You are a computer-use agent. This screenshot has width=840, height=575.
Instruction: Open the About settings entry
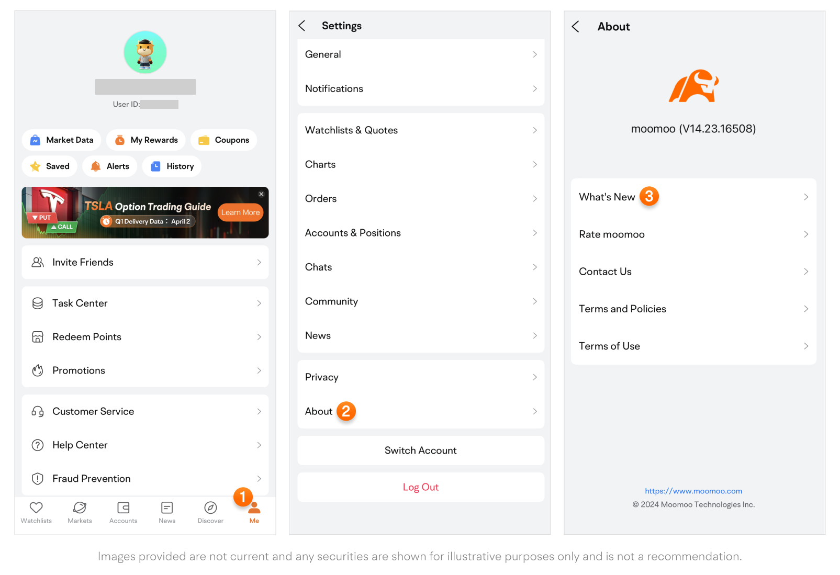[421, 411]
